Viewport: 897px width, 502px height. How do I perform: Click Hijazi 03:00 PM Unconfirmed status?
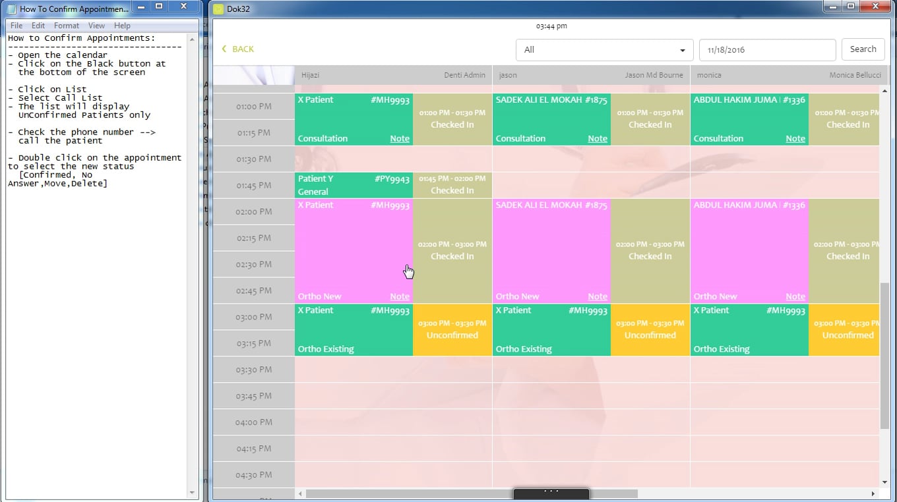[x=452, y=330]
